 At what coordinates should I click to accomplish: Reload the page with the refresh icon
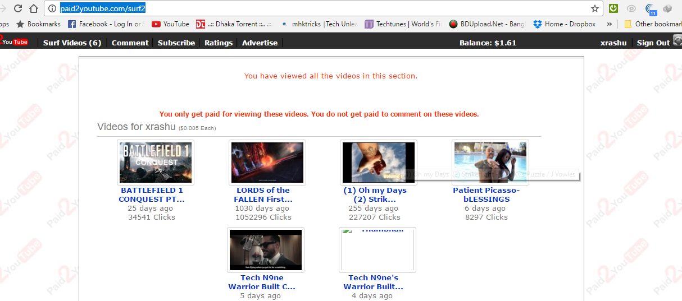point(18,8)
